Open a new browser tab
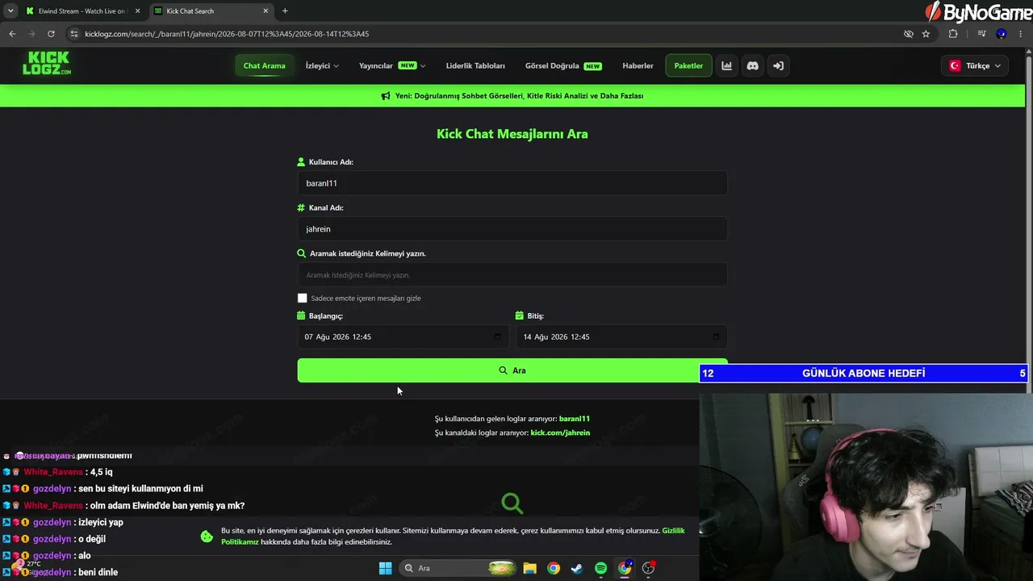The image size is (1033, 581). coord(285,11)
